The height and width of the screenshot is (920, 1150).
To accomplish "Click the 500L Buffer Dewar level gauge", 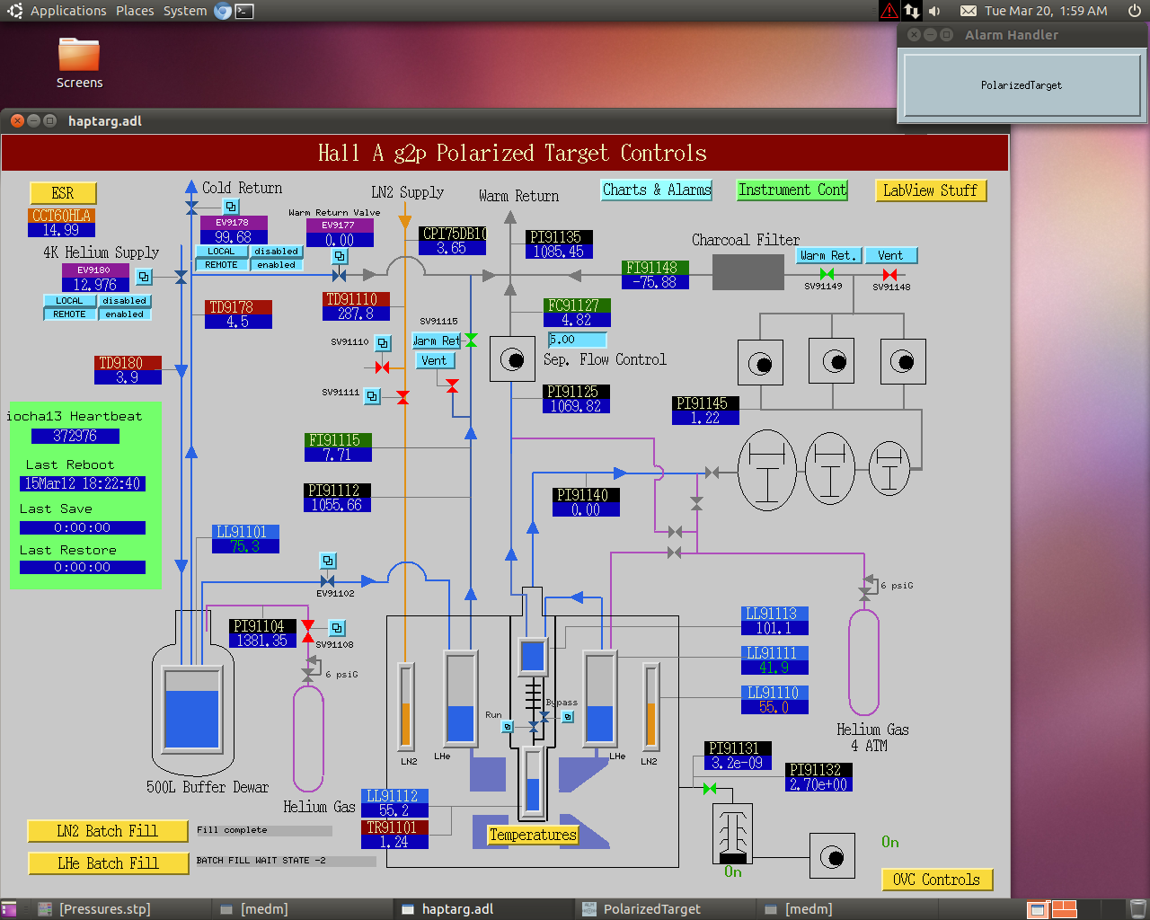I will 192,709.
